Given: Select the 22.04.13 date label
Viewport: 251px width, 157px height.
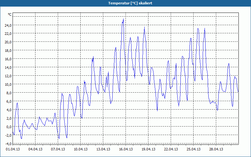Looking at the screenshot, I should click(171, 149).
